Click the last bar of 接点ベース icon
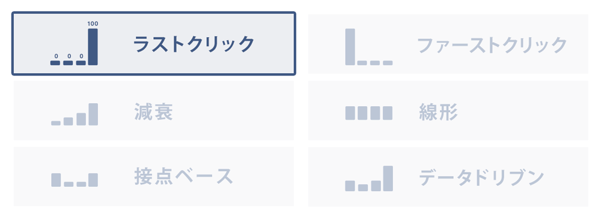 point(93,180)
